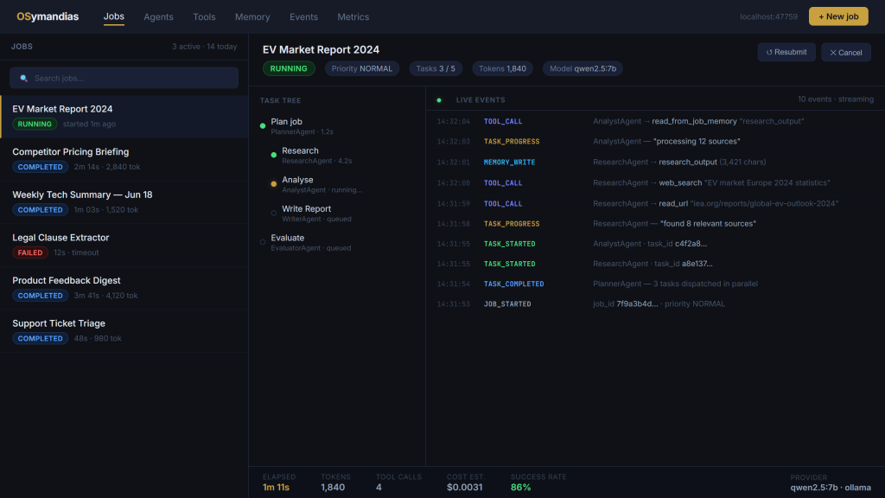This screenshot has width=885, height=498.
Task: Go to the Memory tab
Action: [x=252, y=17]
